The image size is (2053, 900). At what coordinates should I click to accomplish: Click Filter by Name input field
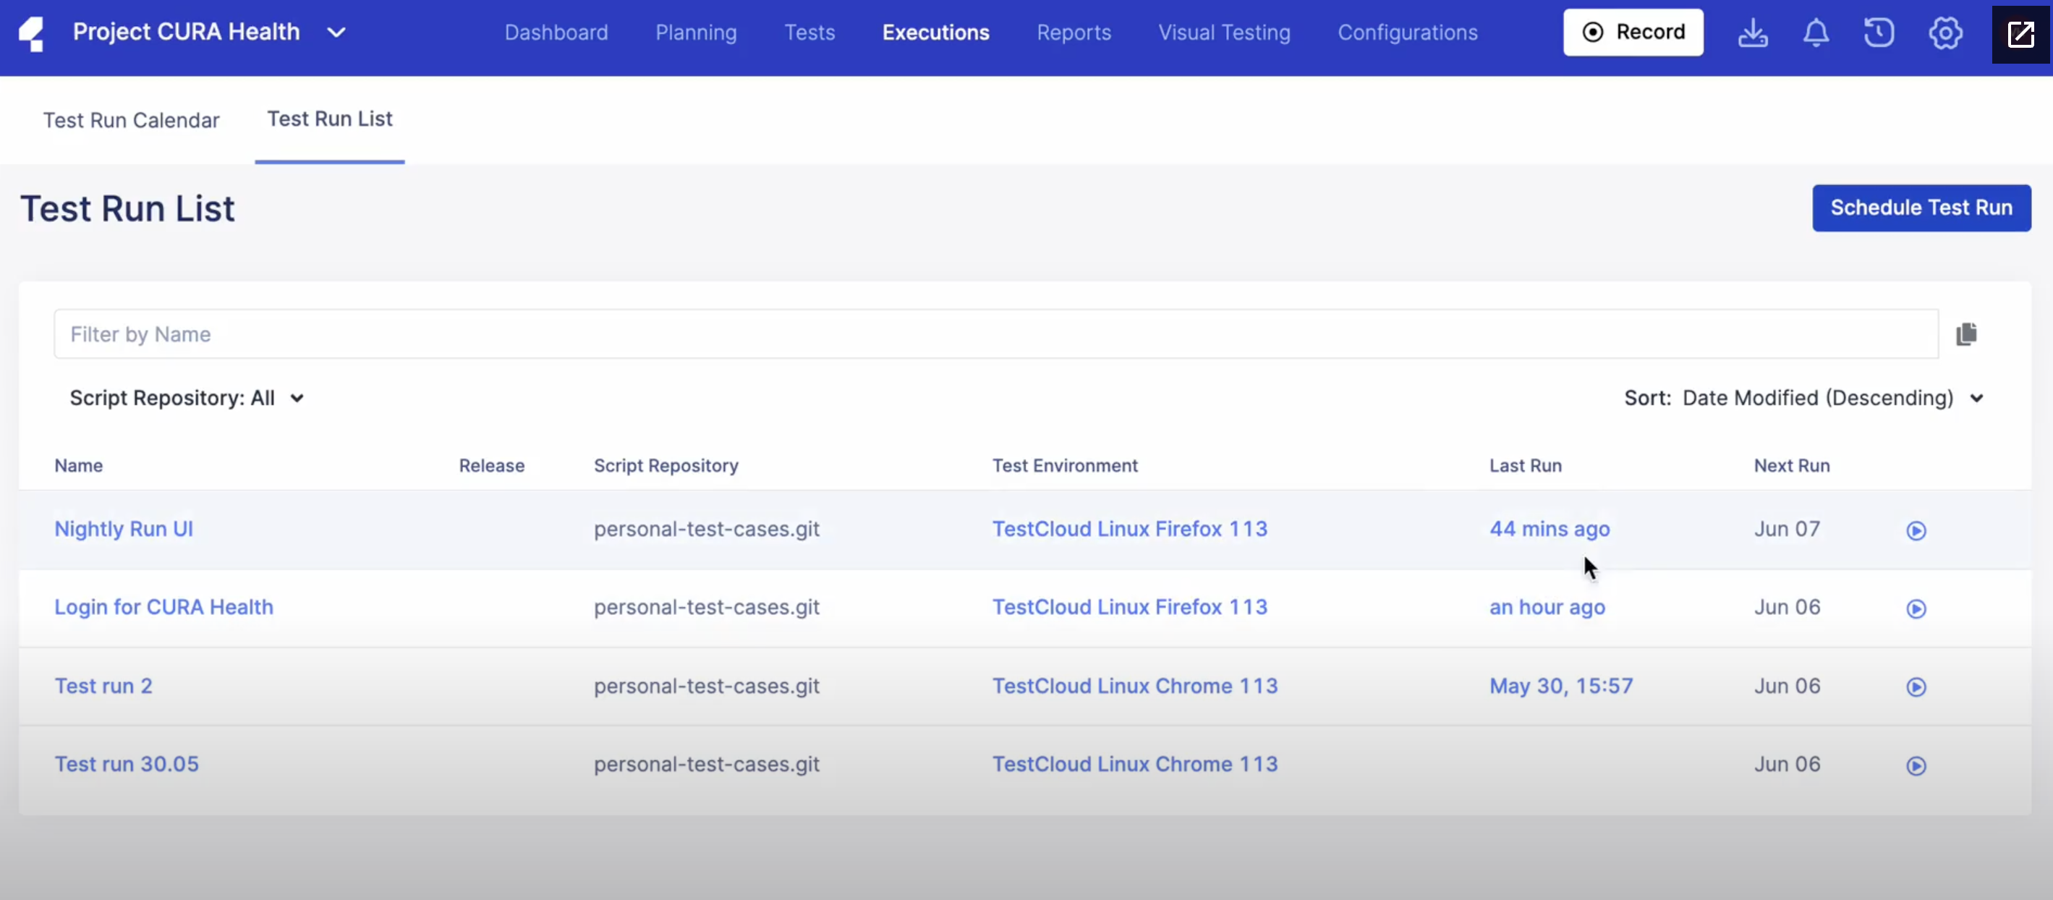[x=995, y=333]
